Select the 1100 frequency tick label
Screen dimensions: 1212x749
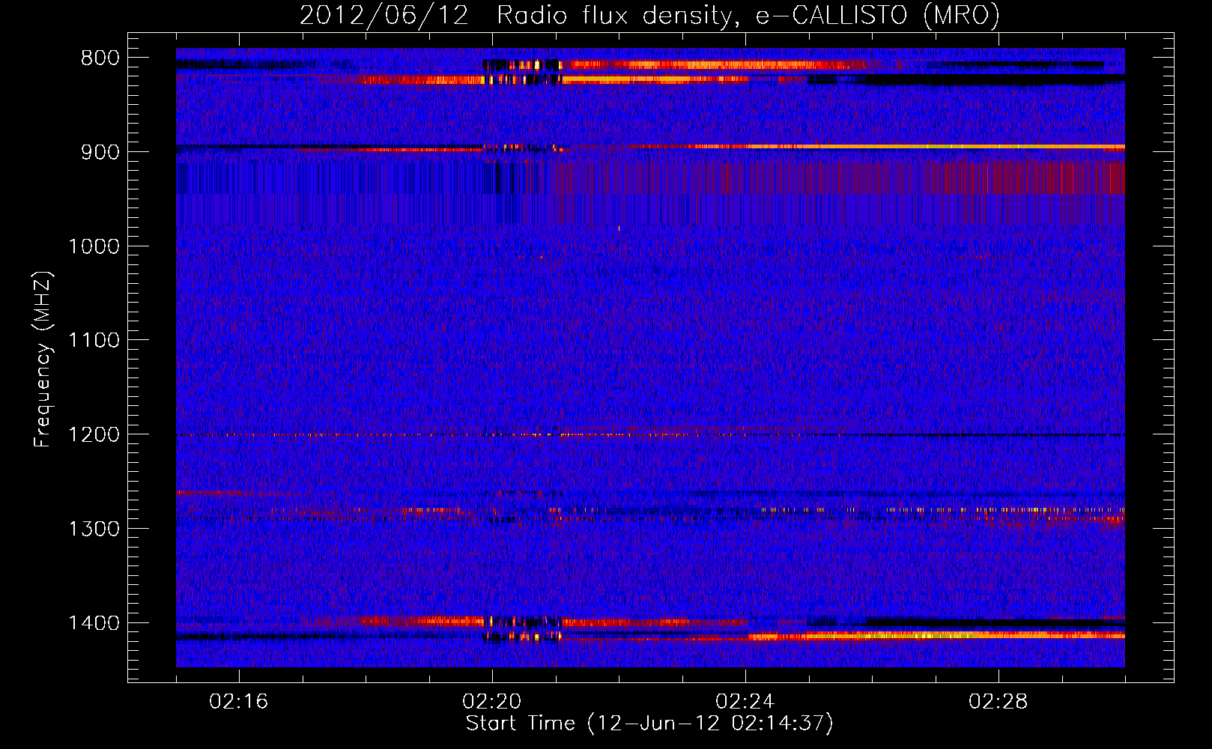[94, 341]
